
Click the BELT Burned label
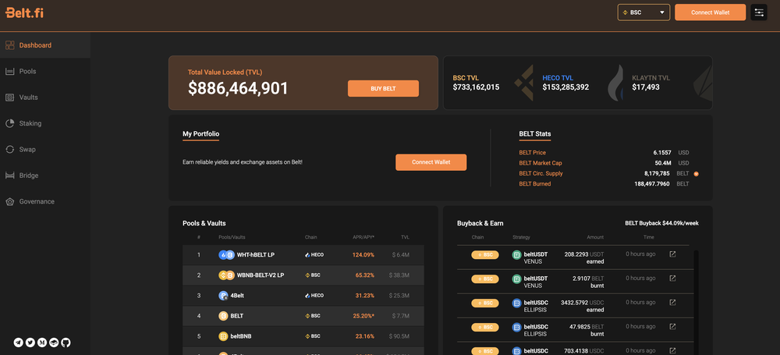click(x=535, y=184)
